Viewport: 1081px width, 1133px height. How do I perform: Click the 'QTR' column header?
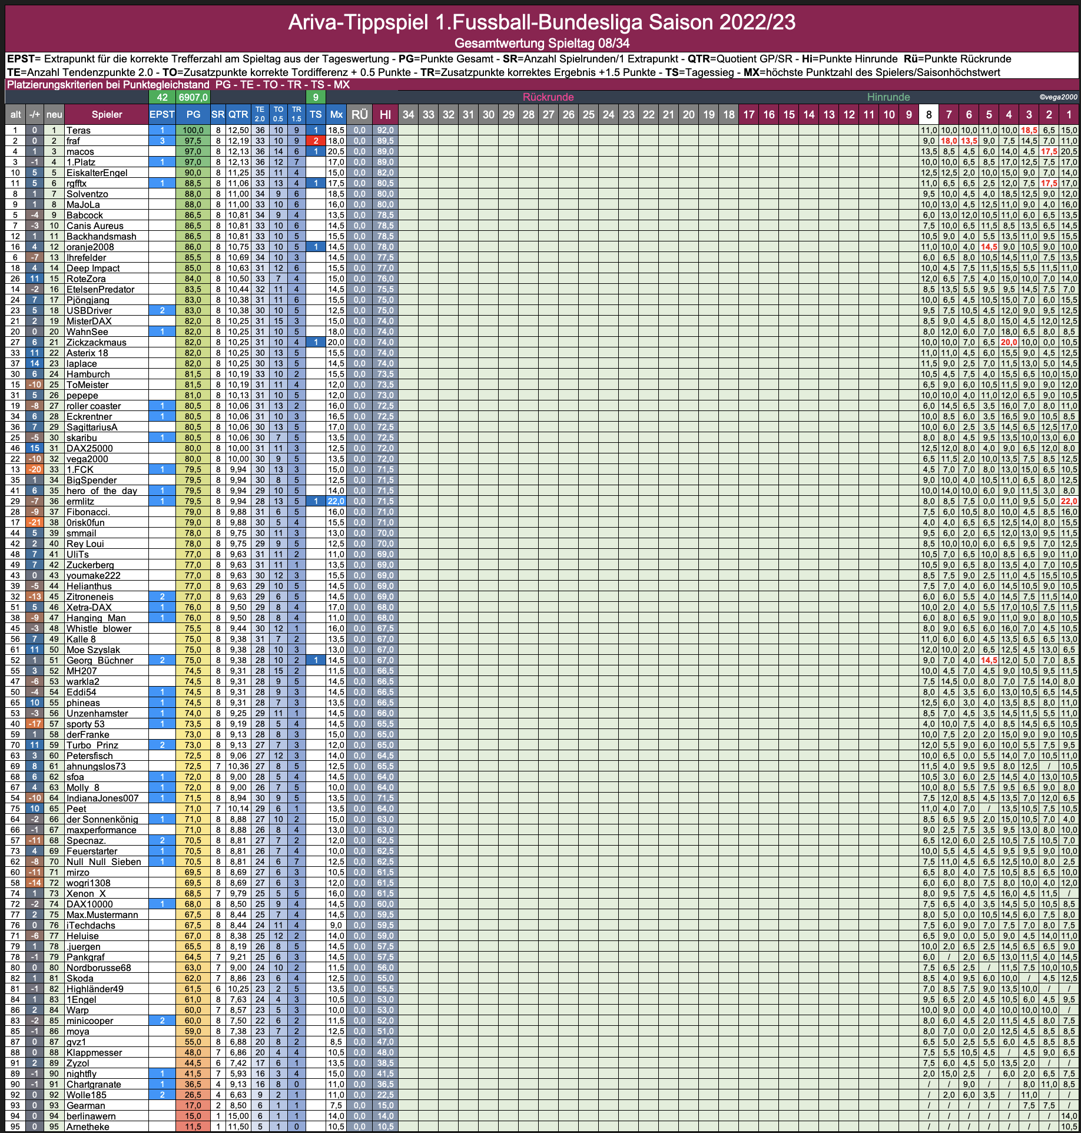[238, 114]
